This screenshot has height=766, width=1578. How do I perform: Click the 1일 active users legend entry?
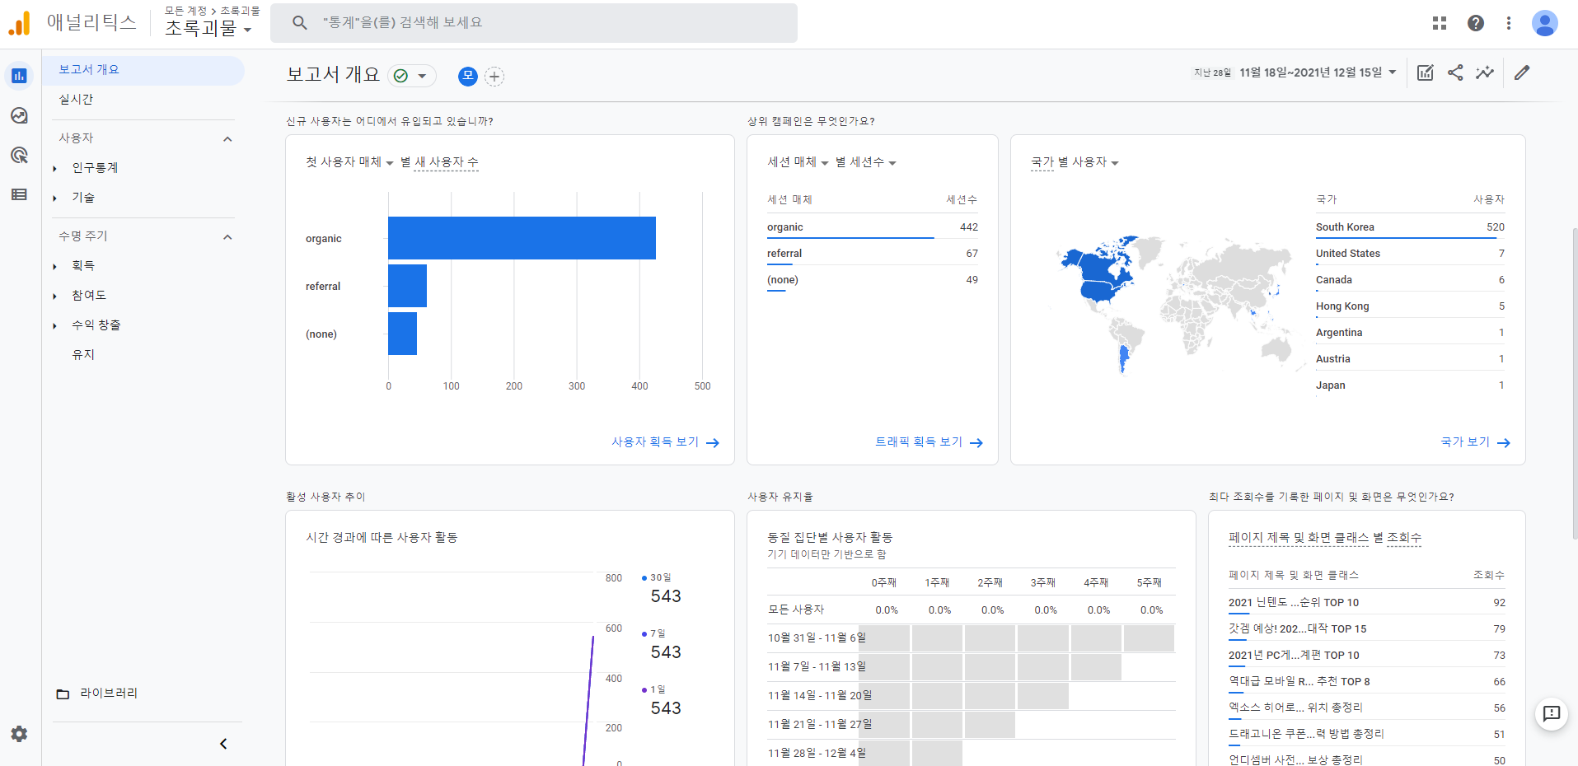pyautogui.click(x=663, y=702)
